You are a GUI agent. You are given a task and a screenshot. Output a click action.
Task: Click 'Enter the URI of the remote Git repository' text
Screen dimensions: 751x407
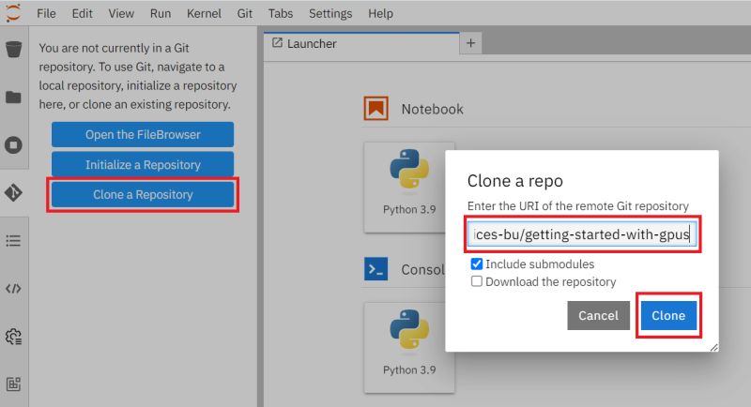[577, 206]
